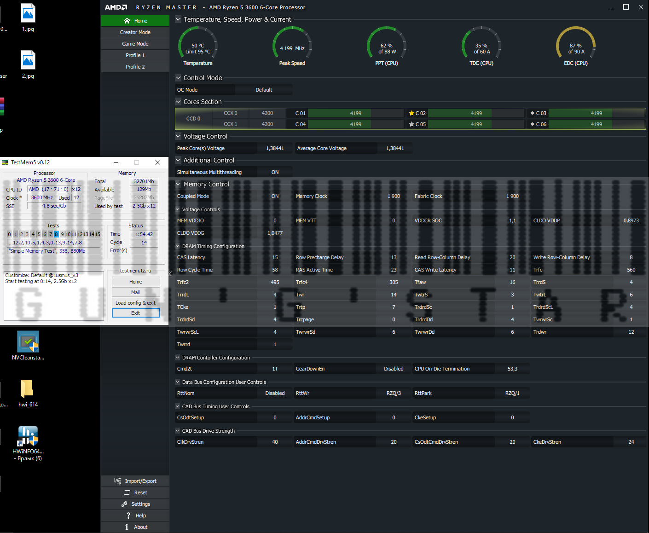Screen dimensions: 649x533
Task: Click the Reset button in Ryzen Master
Action: 135,492
